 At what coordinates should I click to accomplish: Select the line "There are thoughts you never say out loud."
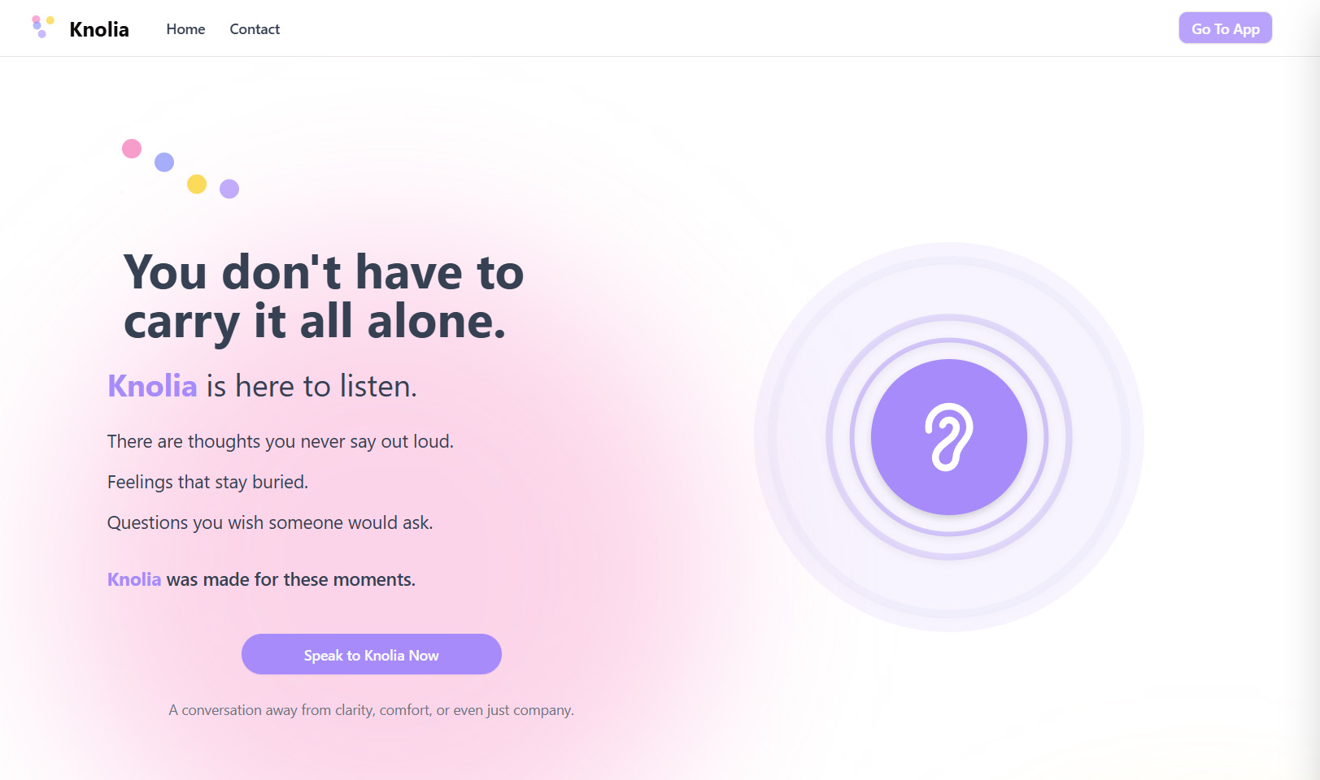(281, 441)
